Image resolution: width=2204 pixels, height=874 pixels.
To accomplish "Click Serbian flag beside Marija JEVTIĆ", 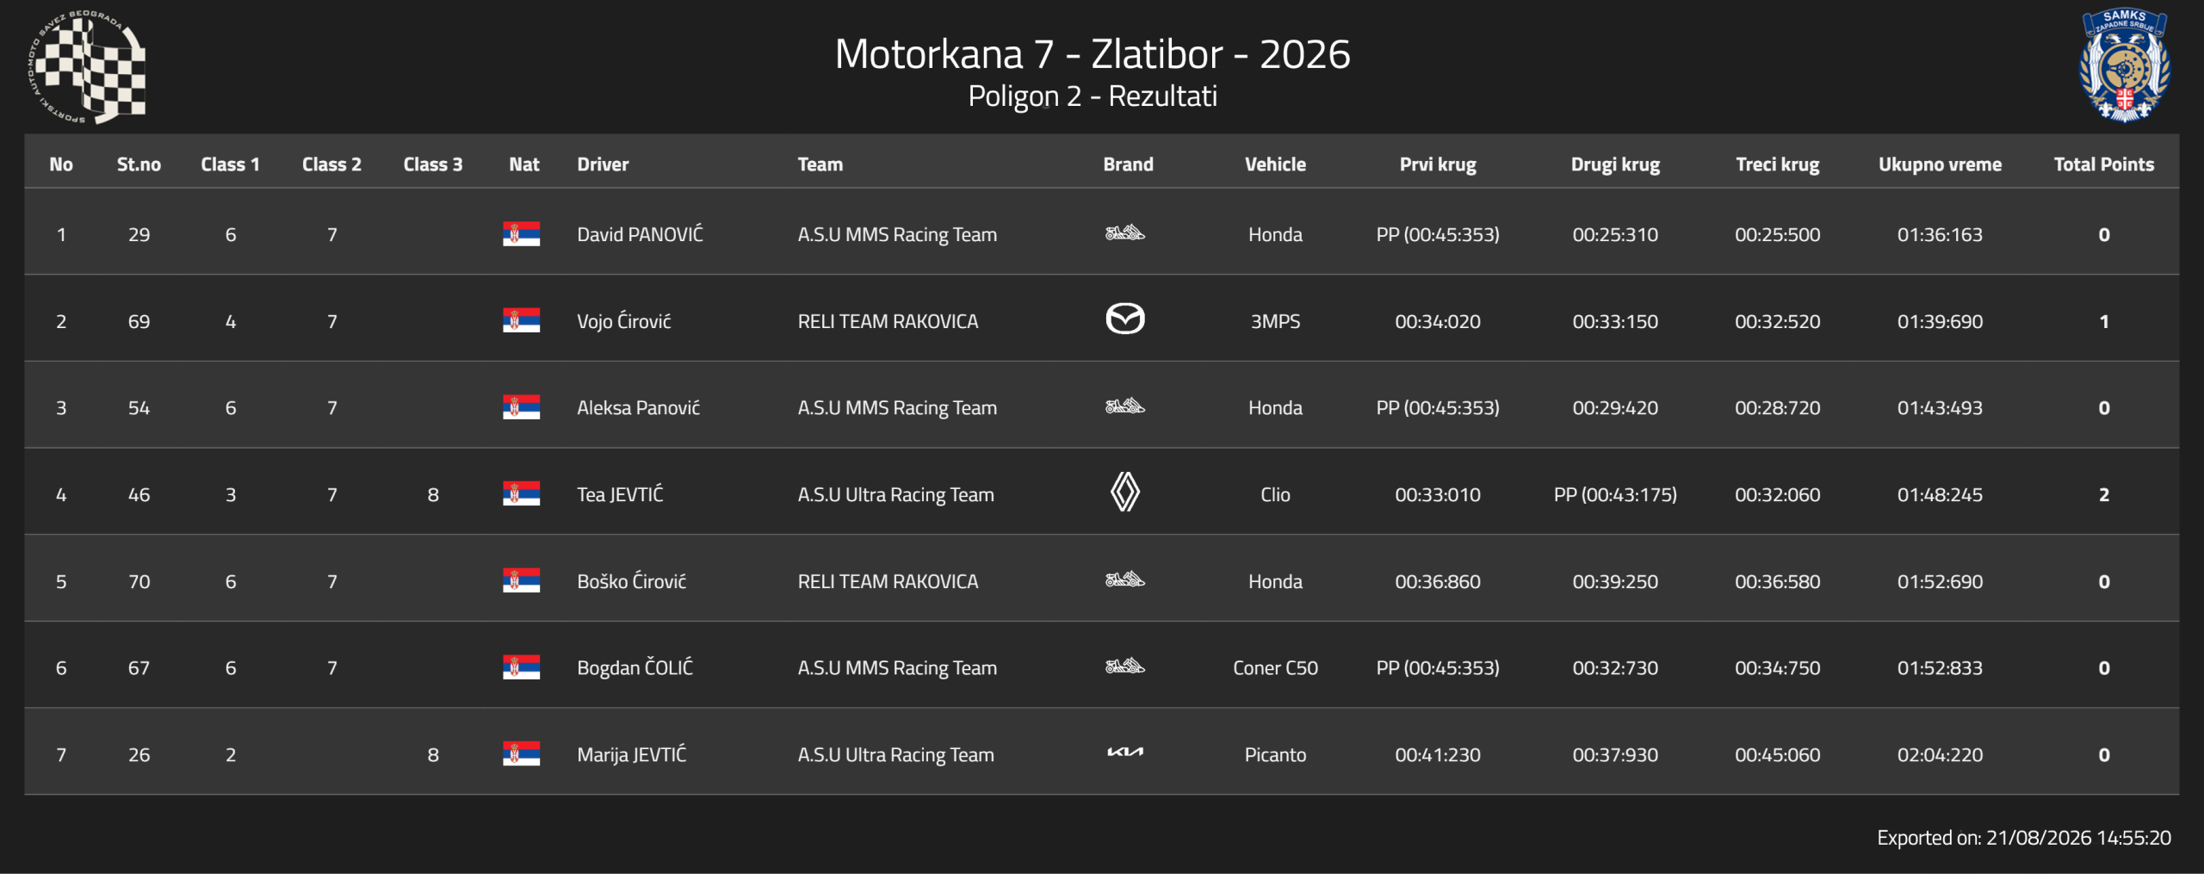I will 521,753.
